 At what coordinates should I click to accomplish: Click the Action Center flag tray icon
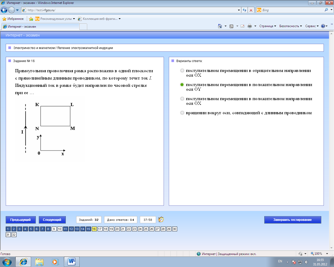(x=294, y=262)
